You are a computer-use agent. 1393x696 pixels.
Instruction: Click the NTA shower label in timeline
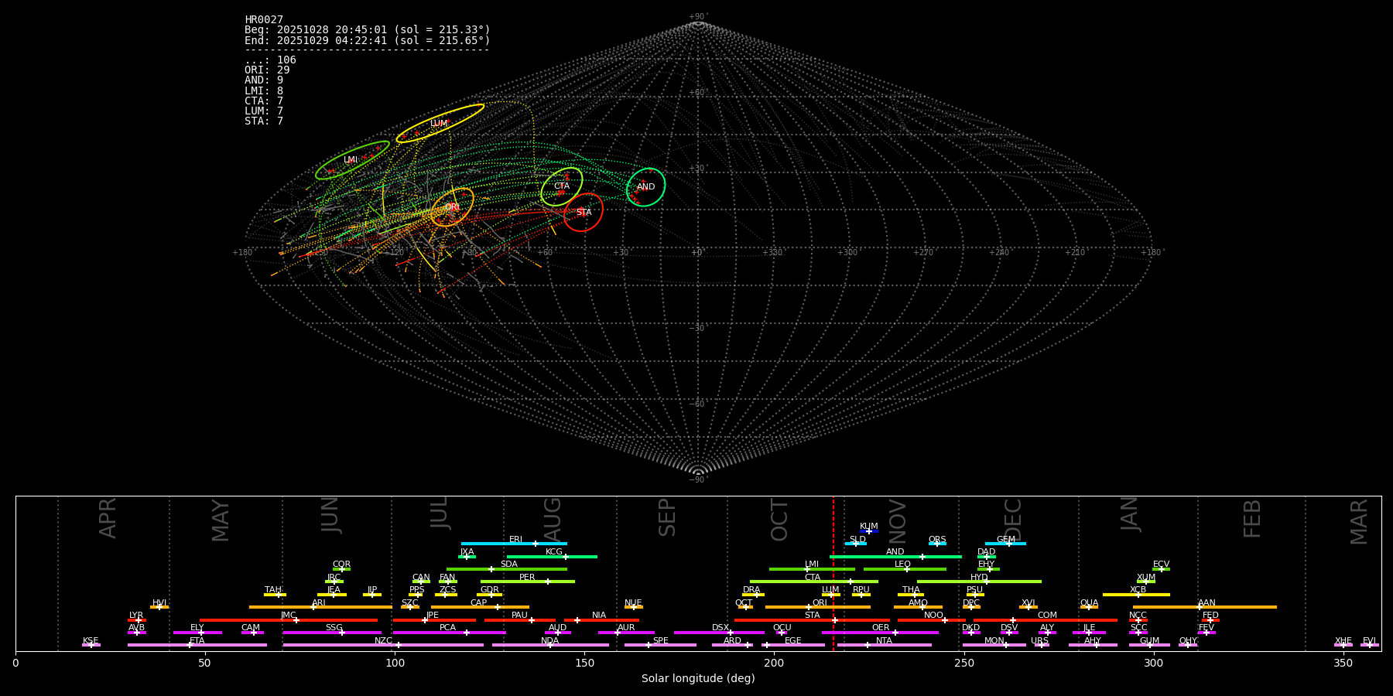click(x=884, y=641)
